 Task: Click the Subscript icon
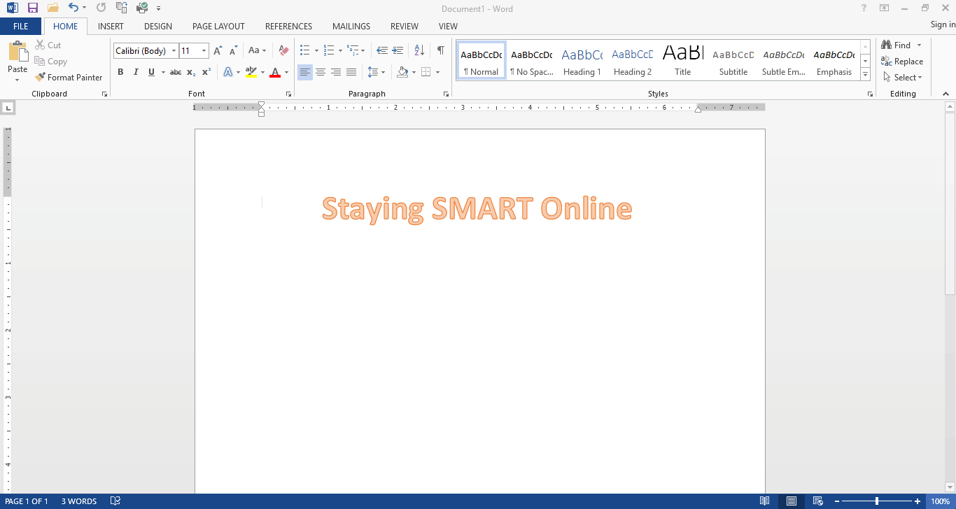pyautogui.click(x=191, y=72)
